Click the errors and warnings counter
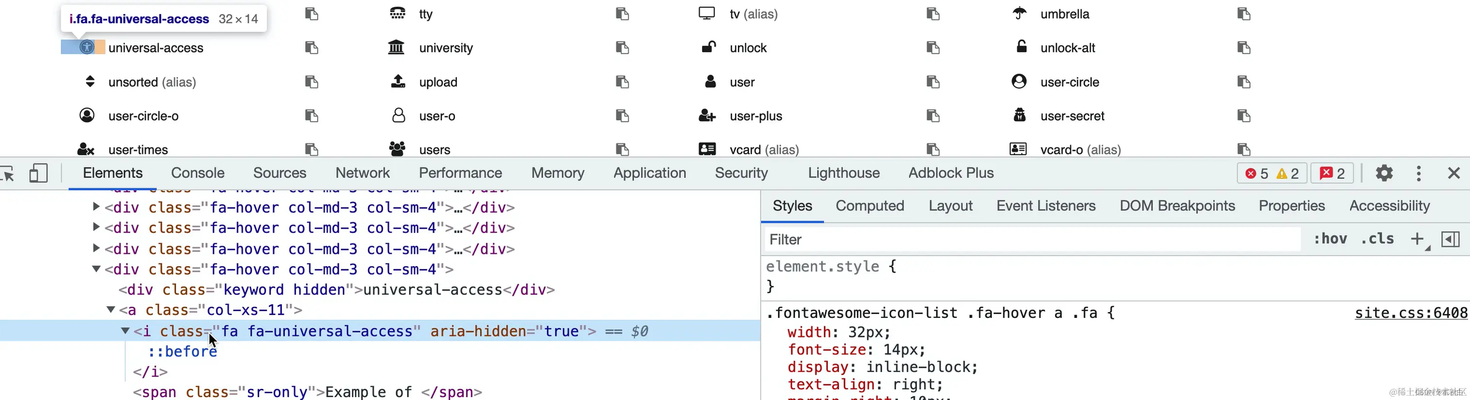Screen dimensions: 1470x400 tap(1271, 173)
